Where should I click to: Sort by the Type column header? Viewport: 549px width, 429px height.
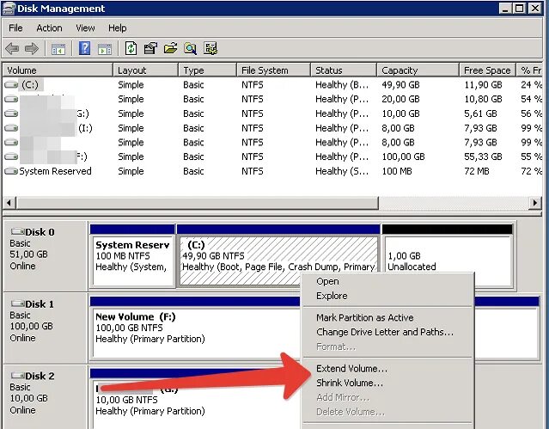(x=207, y=70)
